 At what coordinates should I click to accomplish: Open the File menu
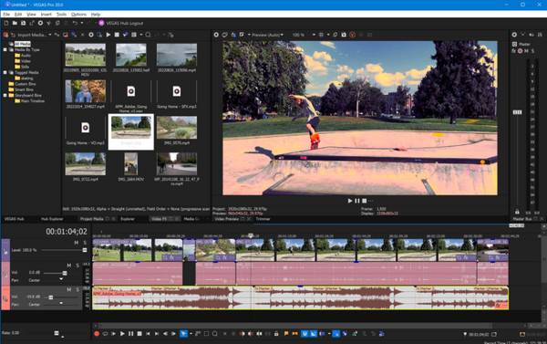[x=6, y=15]
